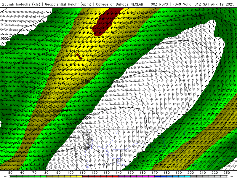Click the '250mb Isotachs (kts)' title text
The height and width of the screenshot is (178, 237).
21,4
